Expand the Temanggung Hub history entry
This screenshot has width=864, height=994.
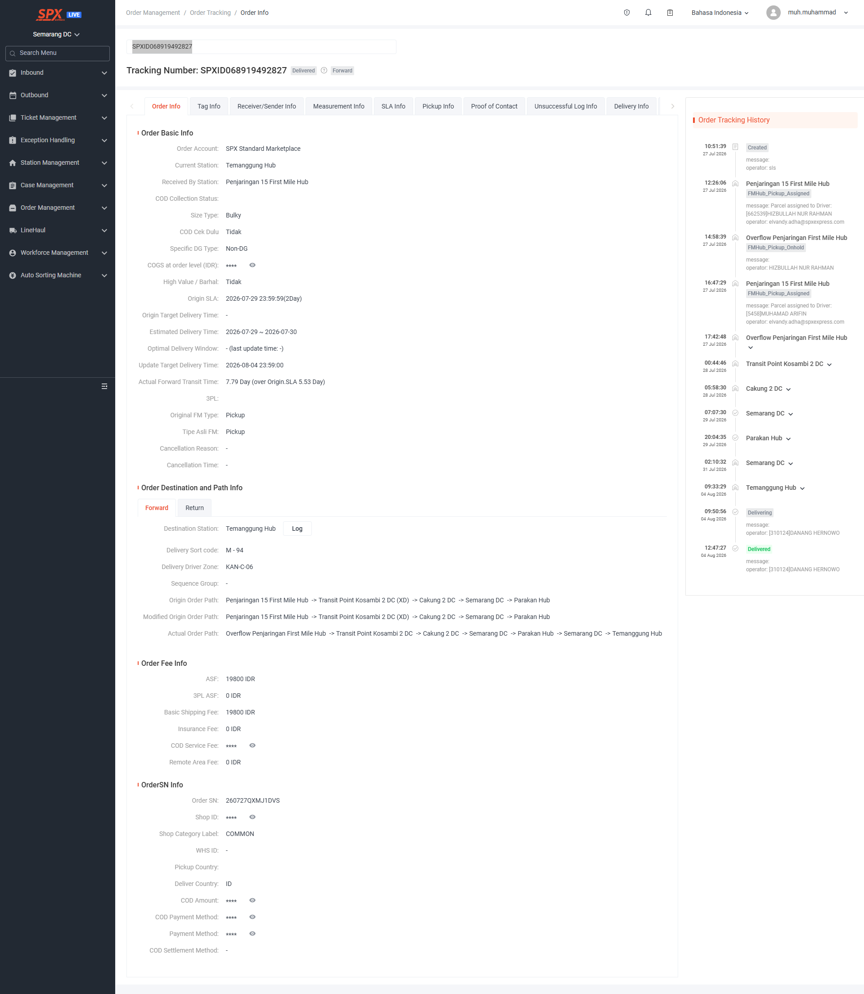click(x=802, y=488)
